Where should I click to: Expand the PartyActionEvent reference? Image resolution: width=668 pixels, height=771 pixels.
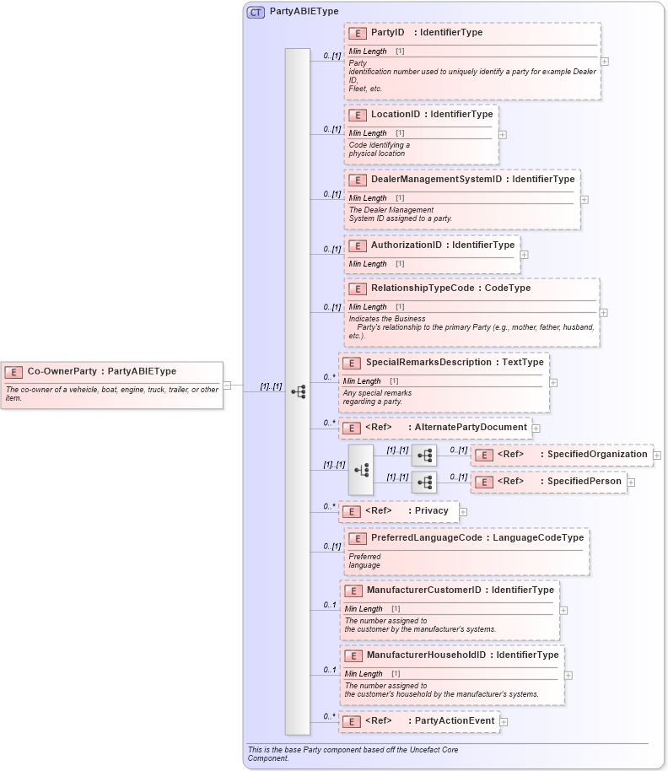504,722
